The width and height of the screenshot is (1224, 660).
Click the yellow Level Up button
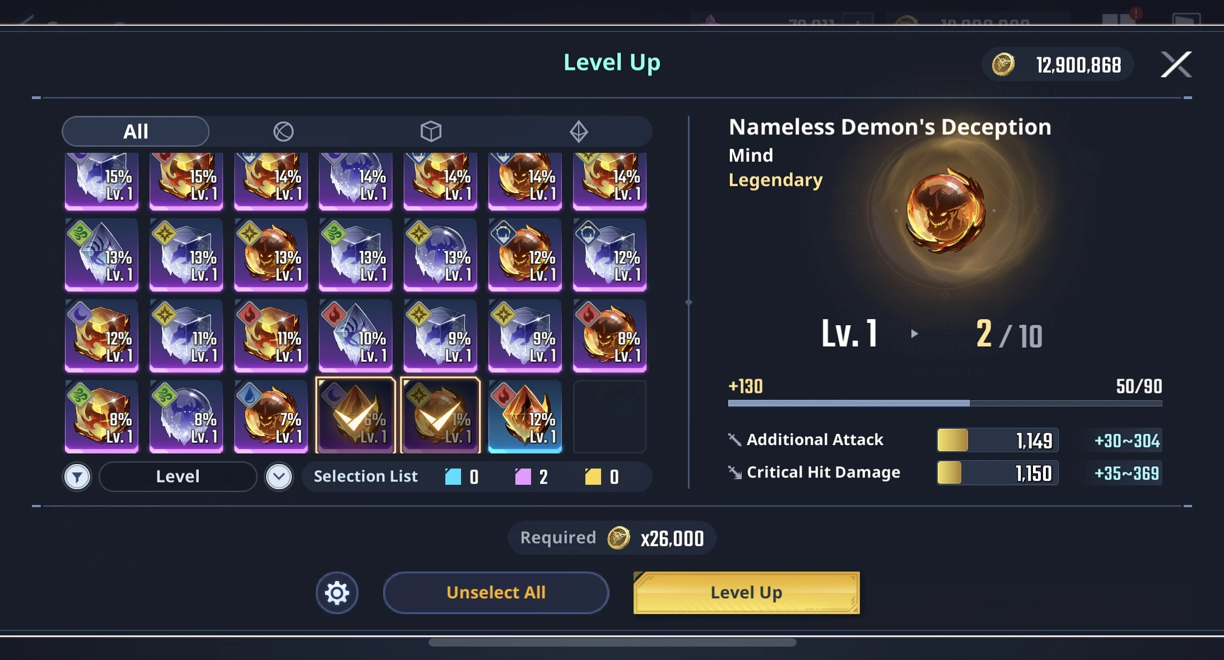[746, 592]
